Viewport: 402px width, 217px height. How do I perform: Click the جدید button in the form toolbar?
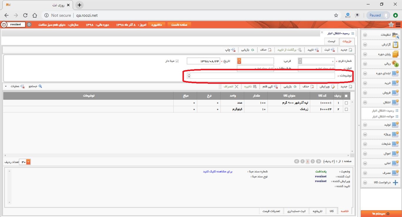click(x=346, y=50)
